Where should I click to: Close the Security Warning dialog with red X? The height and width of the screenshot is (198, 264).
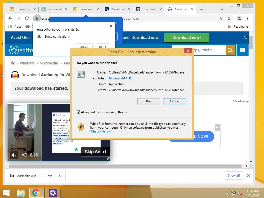[x=188, y=51]
